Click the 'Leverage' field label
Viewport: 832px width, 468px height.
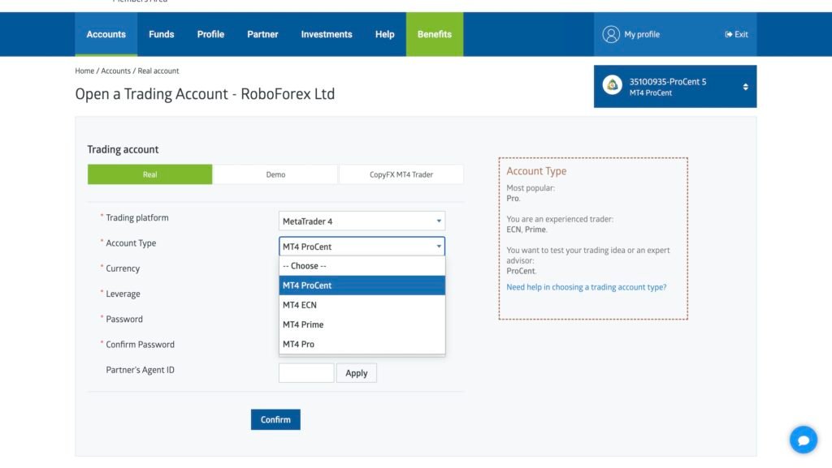[123, 294]
